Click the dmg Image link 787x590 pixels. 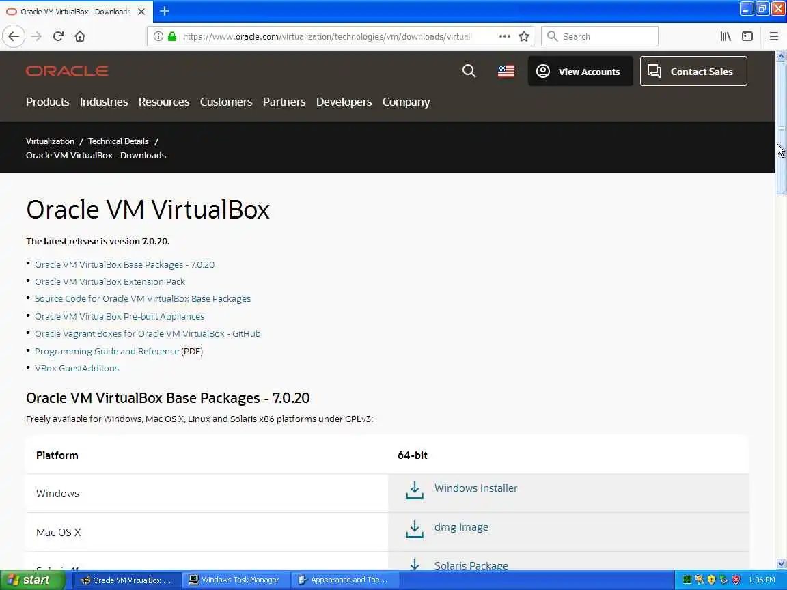click(x=461, y=526)
